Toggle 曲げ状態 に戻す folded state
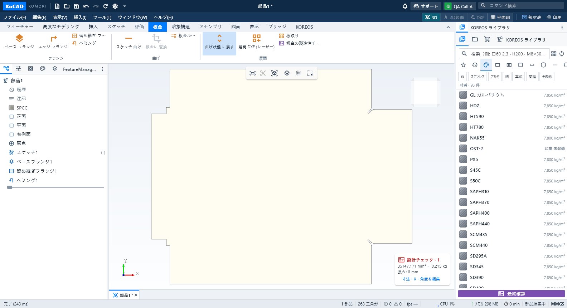This screenshot has width=567, height=308. [x=219, y=43]
